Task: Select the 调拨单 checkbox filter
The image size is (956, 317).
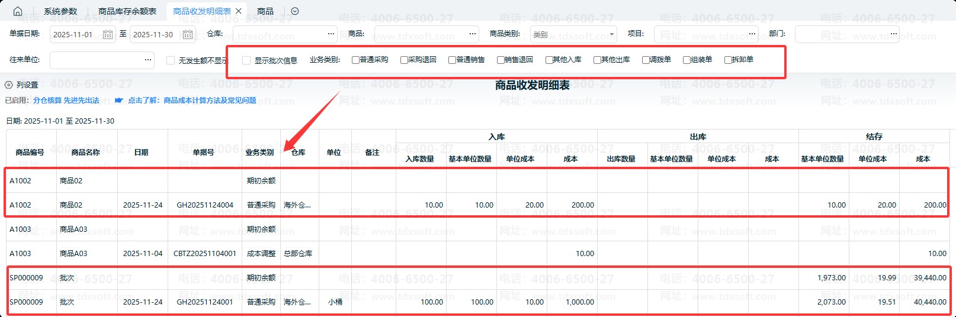Action: click(x=646, y=60)
